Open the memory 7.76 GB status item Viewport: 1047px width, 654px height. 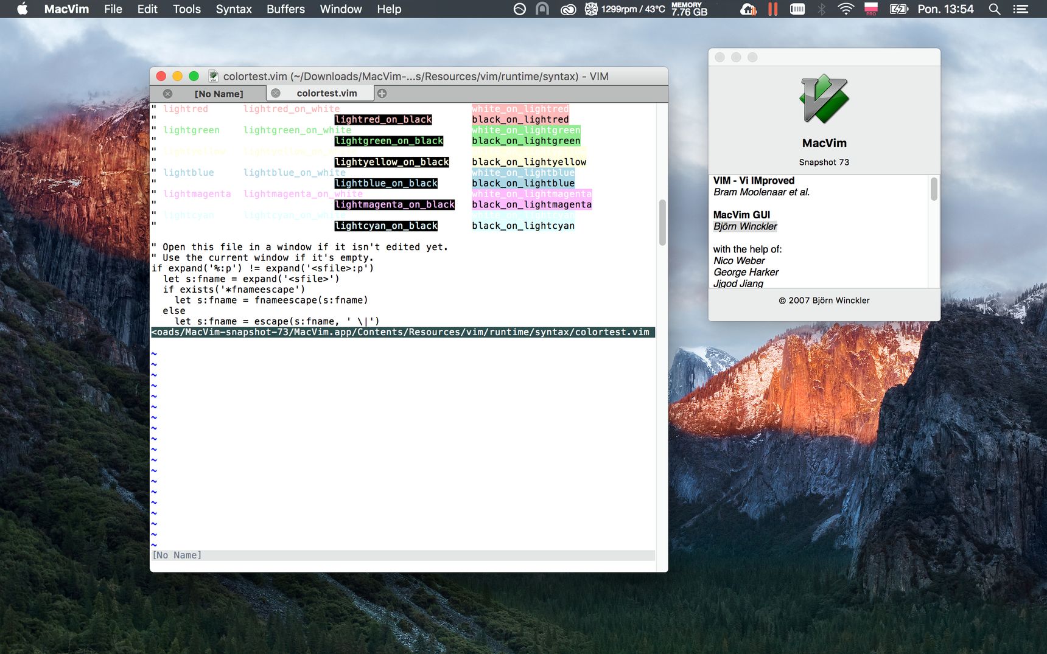(689, 9)
